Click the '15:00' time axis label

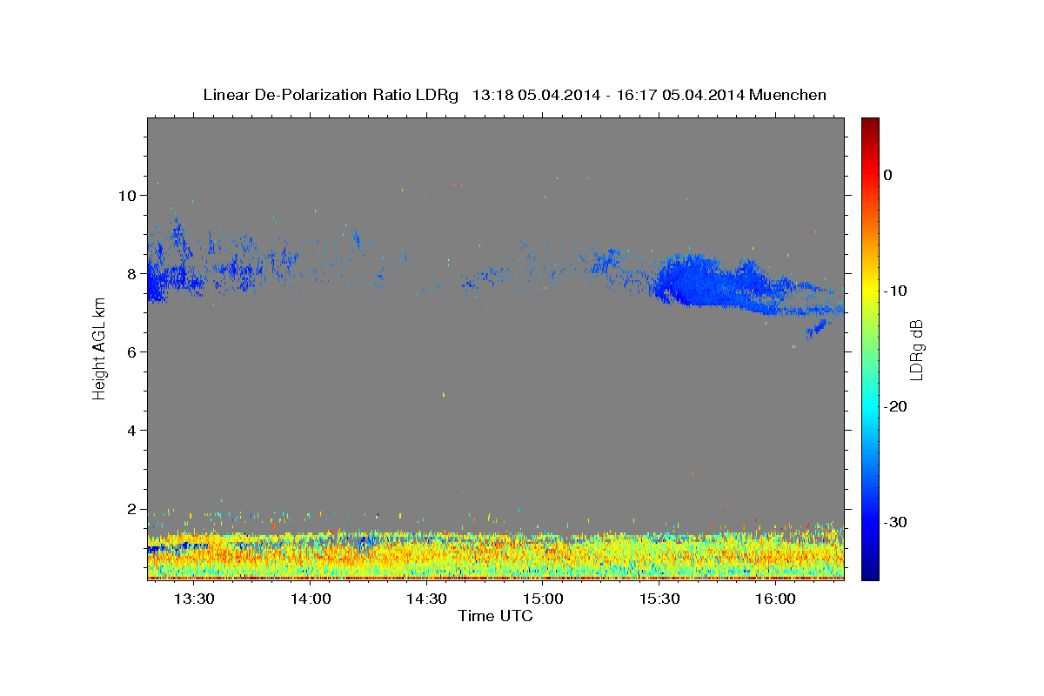click(x=542, y=599)
